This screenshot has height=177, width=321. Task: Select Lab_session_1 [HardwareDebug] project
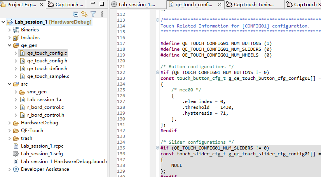point(53,22)
